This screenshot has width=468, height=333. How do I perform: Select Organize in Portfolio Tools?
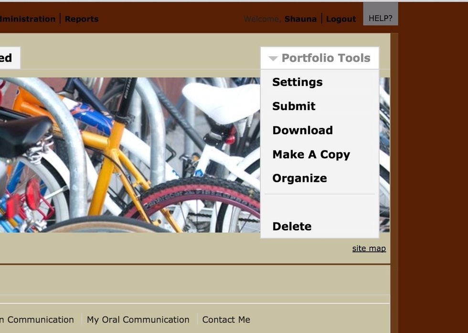(x=299, y=178)
